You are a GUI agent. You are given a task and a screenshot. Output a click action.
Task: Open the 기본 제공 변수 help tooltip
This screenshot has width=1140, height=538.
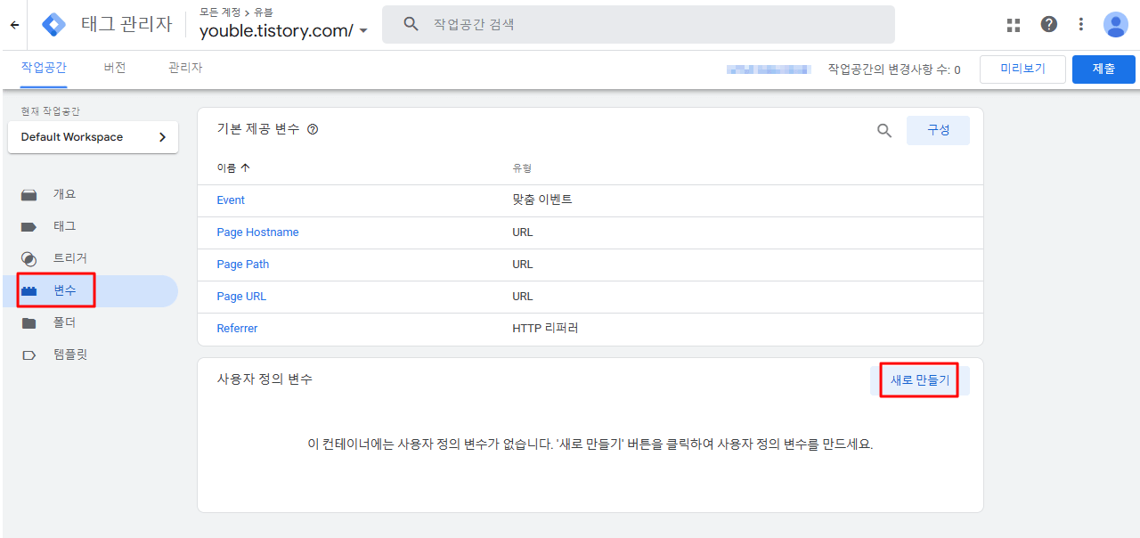coord(312,129)
